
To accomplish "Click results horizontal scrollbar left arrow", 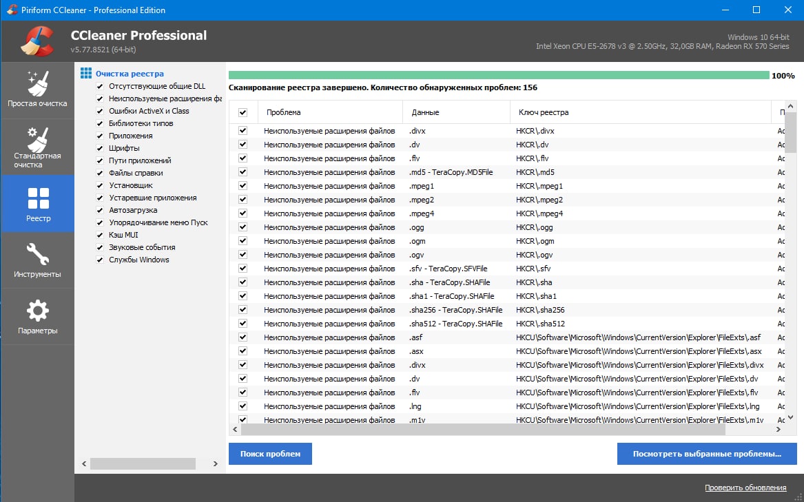I will point(236,429).
